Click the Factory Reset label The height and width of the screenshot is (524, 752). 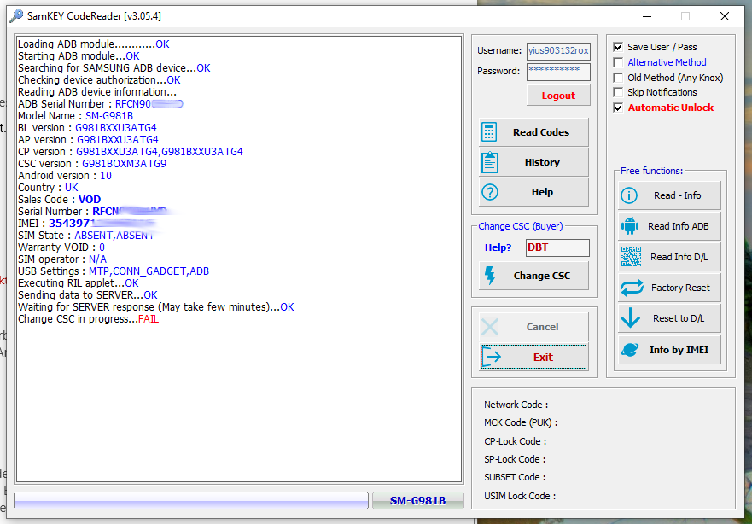(x=680, y=288)
